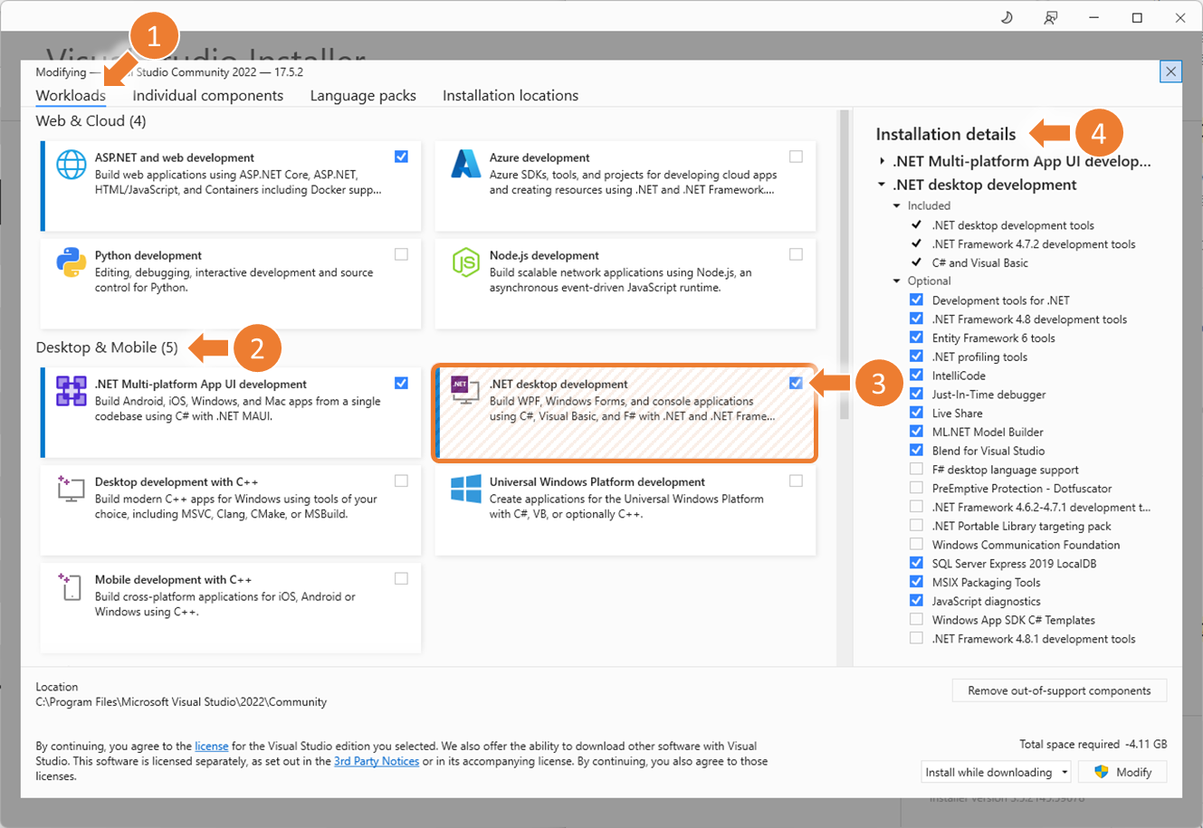Uncheck IntelliCode optional component
The image size is (1203, 828).
pos(916,376)
